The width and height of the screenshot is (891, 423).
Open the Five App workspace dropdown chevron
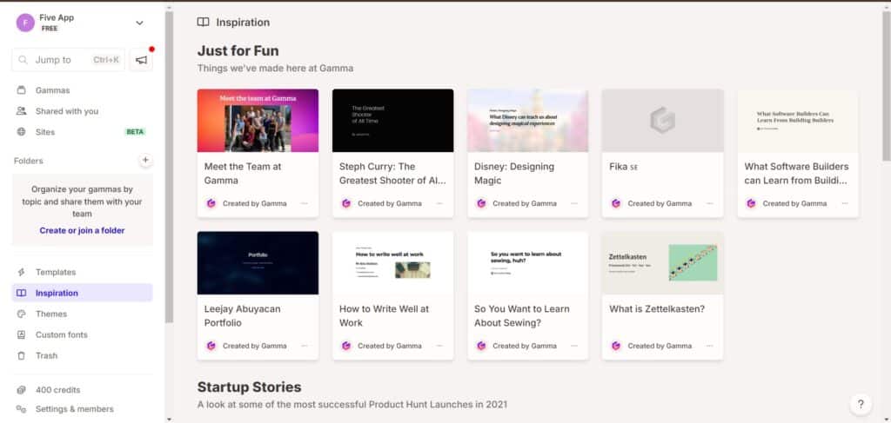pos(140,23)
